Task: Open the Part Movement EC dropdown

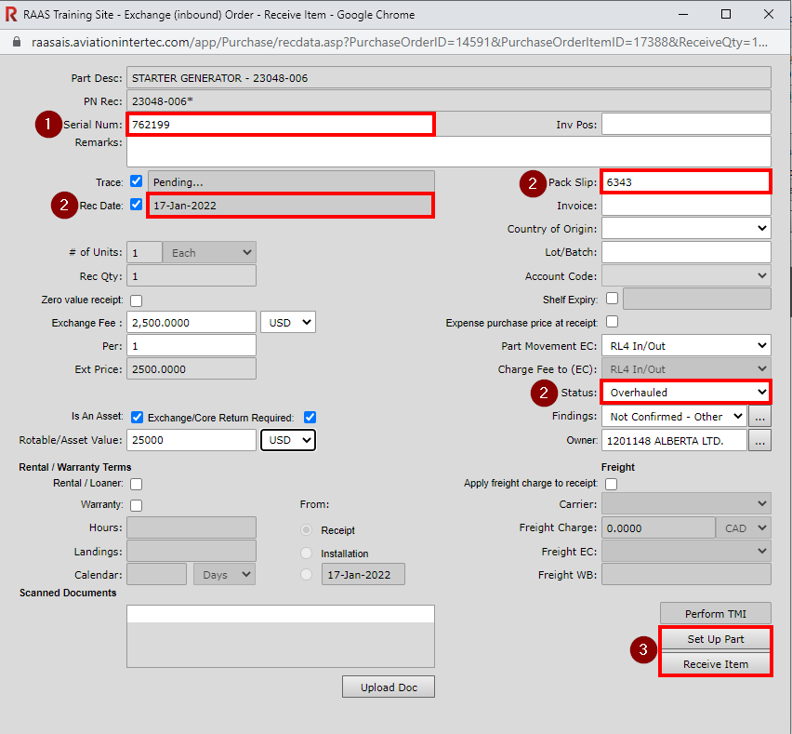Action: (x=686, y=346)
